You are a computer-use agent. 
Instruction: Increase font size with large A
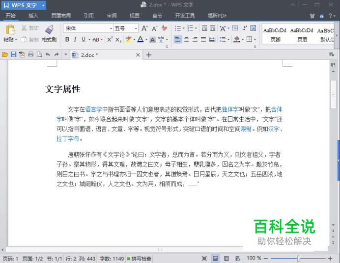point(144,28)
